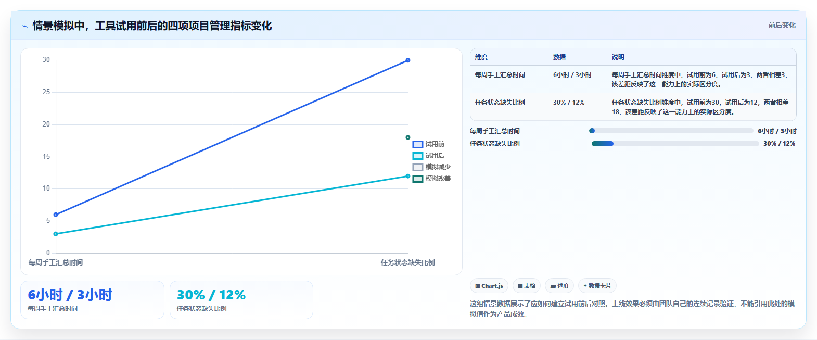Click 任务状态缺失比例 in the table's second row

(x=500, y=103)
